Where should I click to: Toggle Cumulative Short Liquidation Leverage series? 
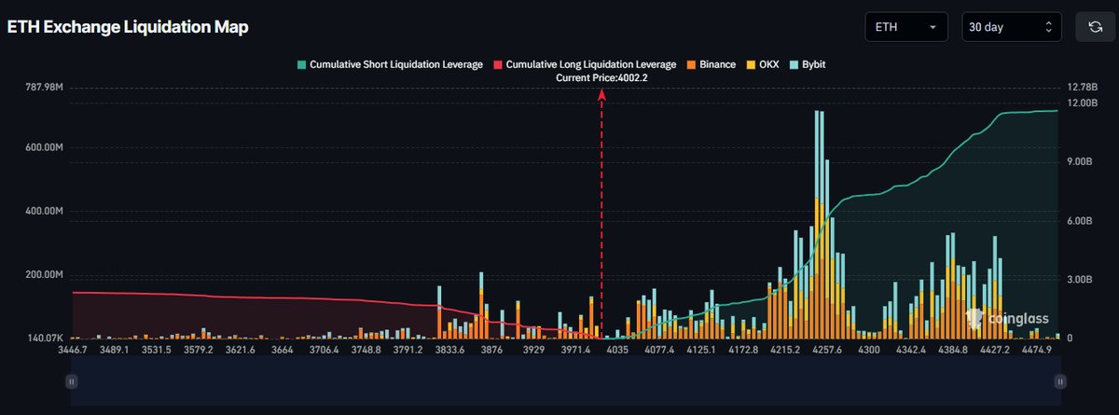(396, 64)
